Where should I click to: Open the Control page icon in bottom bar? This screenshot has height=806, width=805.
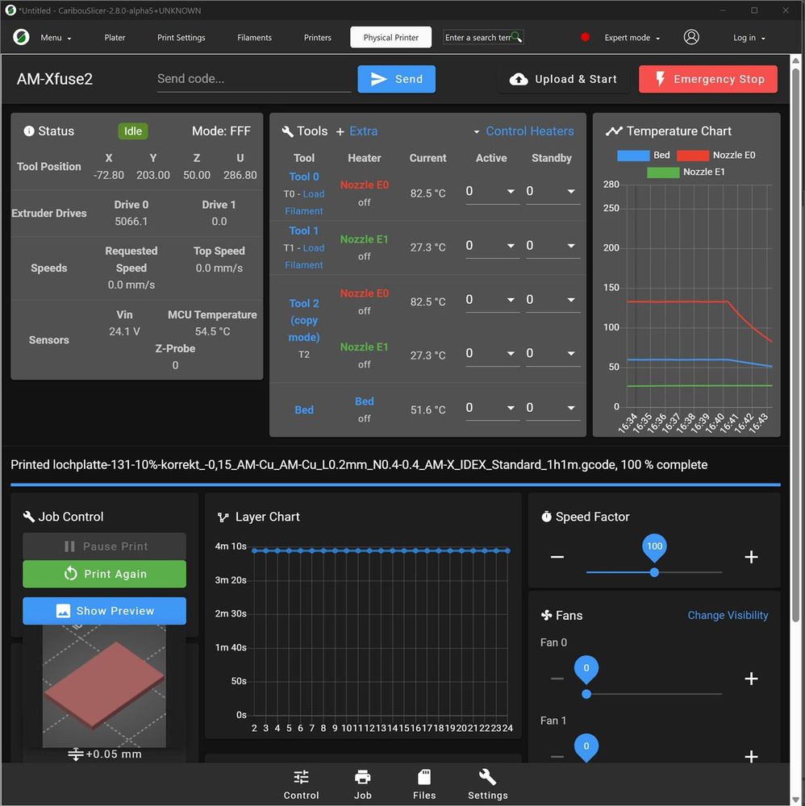(301, 777)
